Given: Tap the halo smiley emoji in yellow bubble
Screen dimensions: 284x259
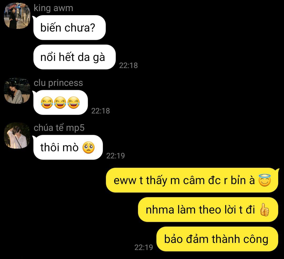Looking at the screenshot, I should tap(265, 180).
